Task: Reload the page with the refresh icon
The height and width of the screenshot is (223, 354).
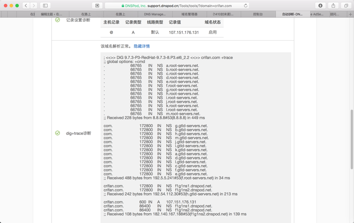Action: click(x=246, y=6)
